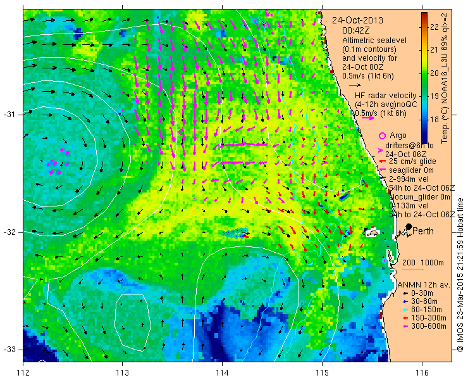Click the magenta 300-600m ANMN arrow symbol
This screenshot has width=468, height=380.
[x=405, y=326]
